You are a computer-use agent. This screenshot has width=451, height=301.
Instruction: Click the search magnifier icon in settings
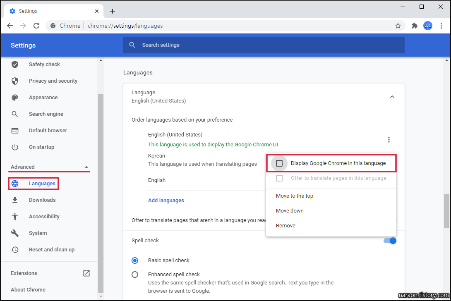coord(132,45)
